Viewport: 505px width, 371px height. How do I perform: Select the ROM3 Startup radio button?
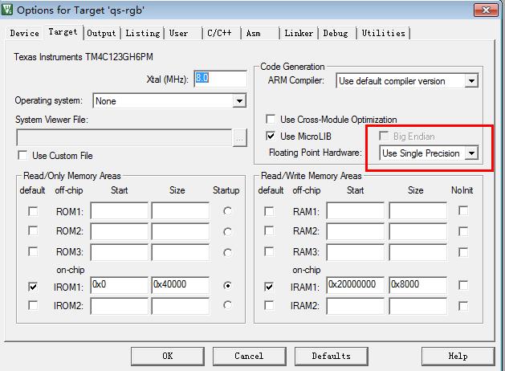[227, 252]
